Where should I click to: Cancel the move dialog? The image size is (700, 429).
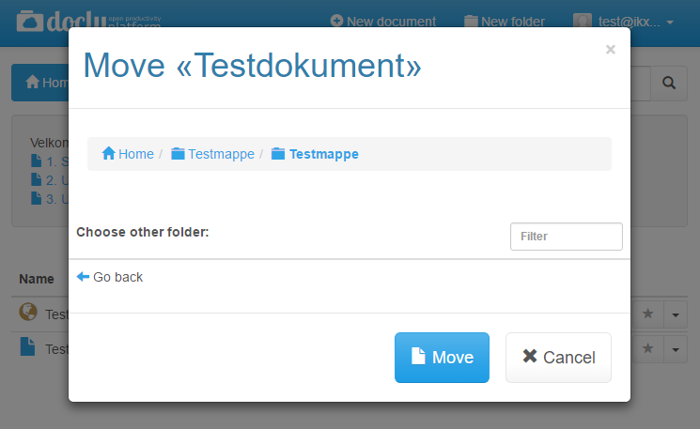(558, 358)
